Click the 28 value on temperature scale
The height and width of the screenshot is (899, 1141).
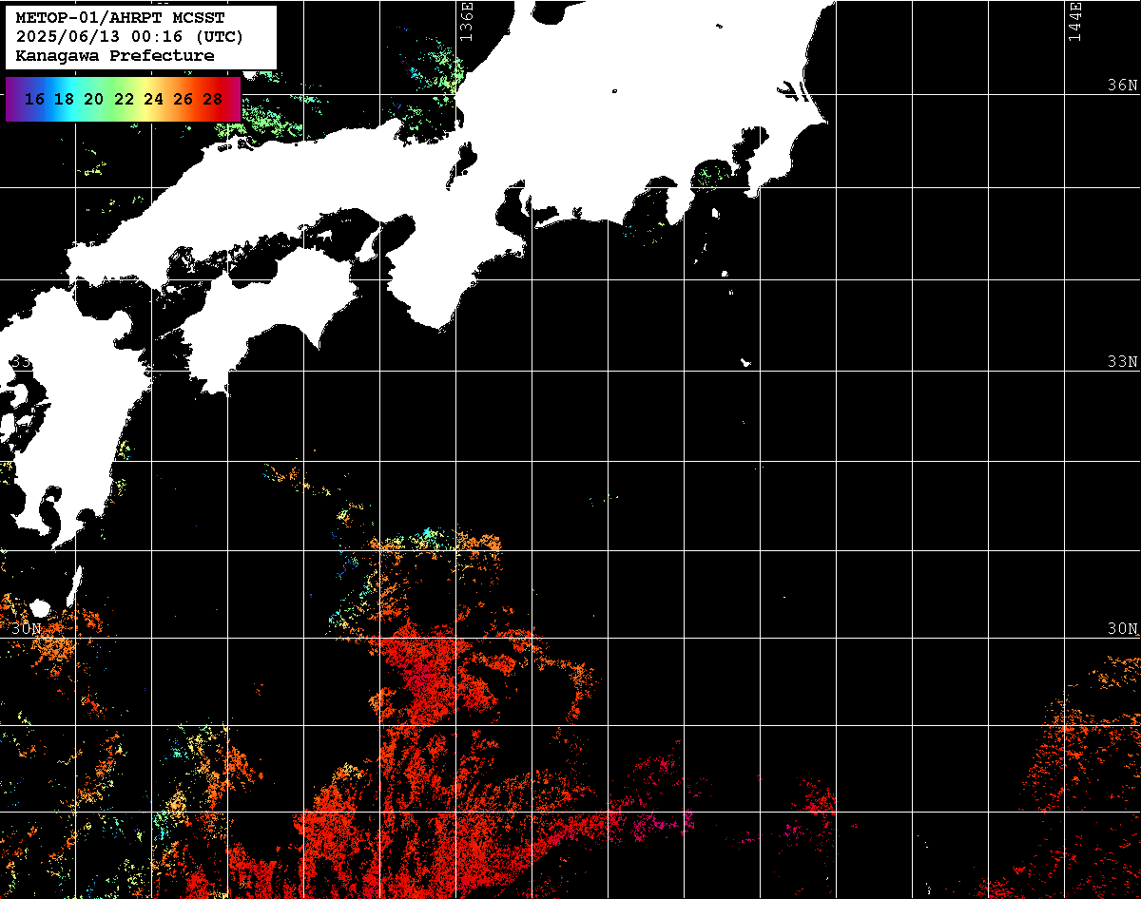[212, 99]
